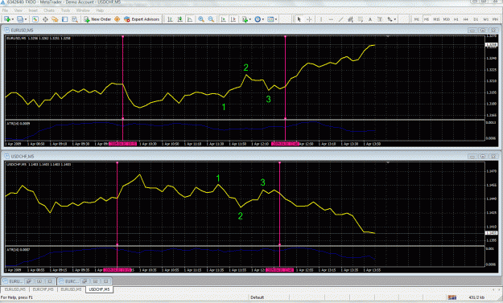Toggle the Data Window crosshair-target icon

point(45,19)
